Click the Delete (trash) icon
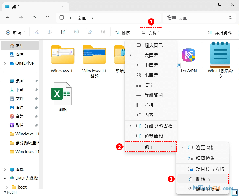Image resolution: width=239 pixels, height=196 pixels. point(103,32)
